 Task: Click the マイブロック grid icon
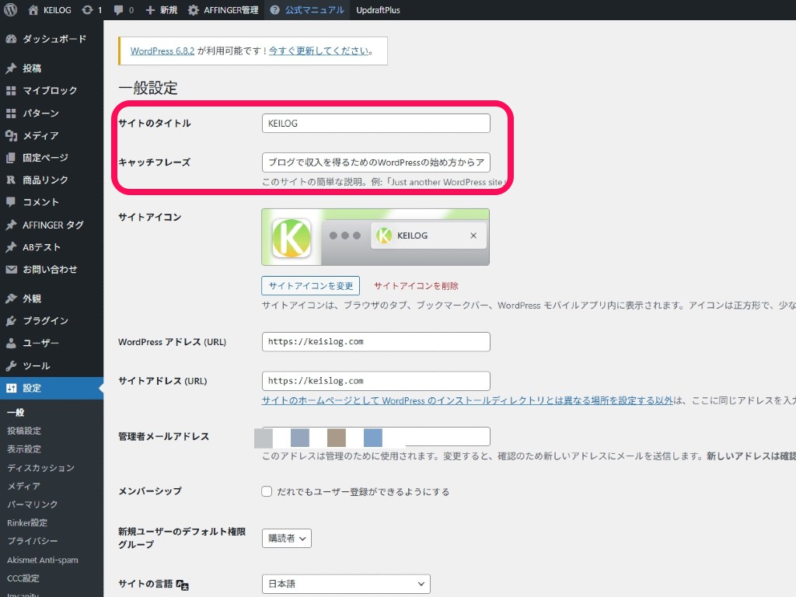11,90
